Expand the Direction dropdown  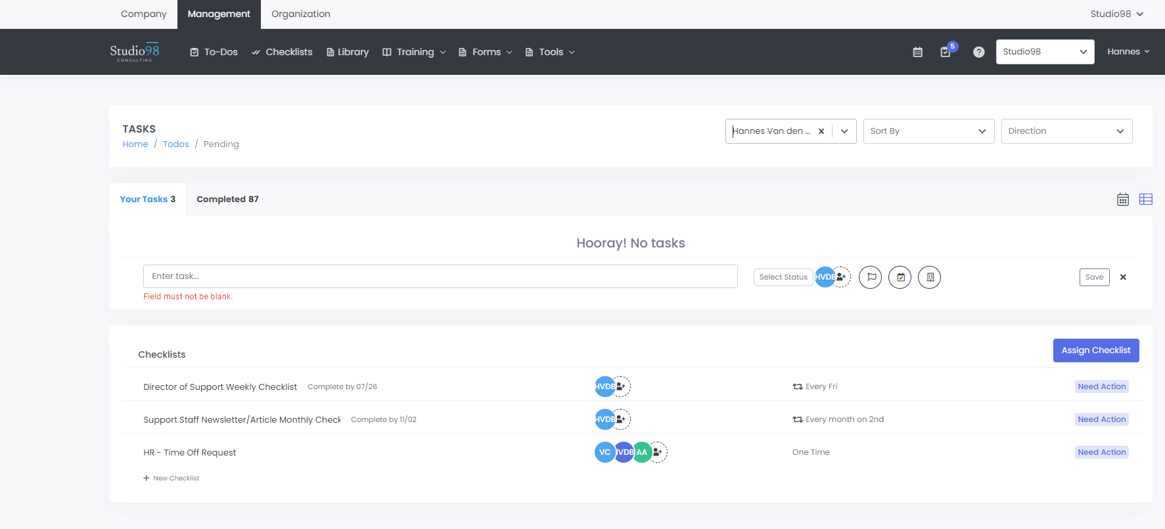(1066, 131)
